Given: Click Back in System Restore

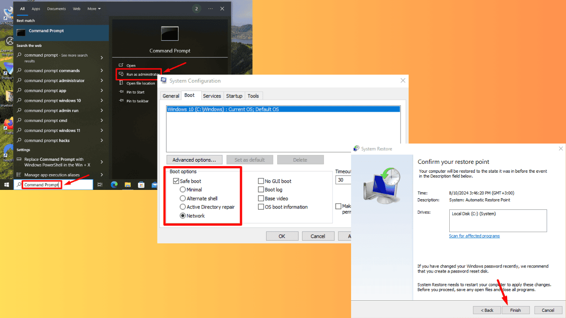Looking at the screenshot, I should [487, 310].
